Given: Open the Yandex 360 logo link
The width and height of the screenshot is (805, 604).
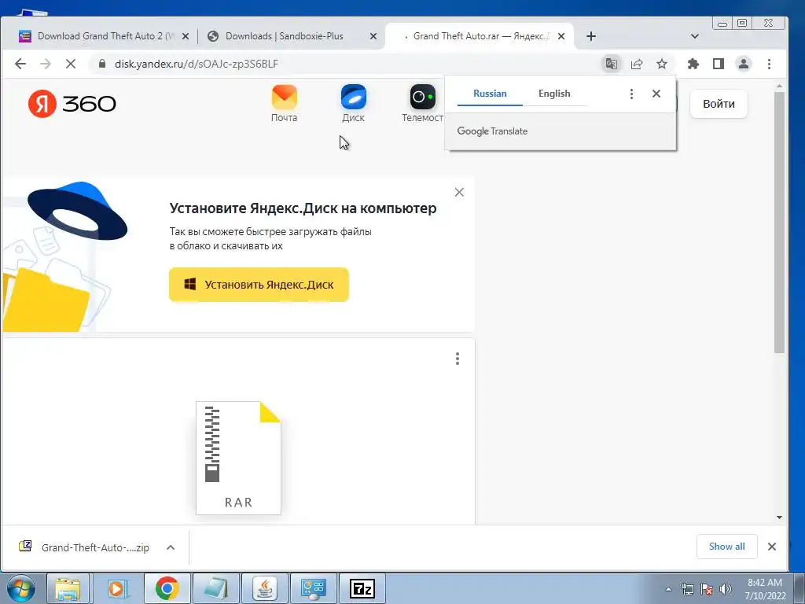Looking at the screenshot, I should point(72,104).
